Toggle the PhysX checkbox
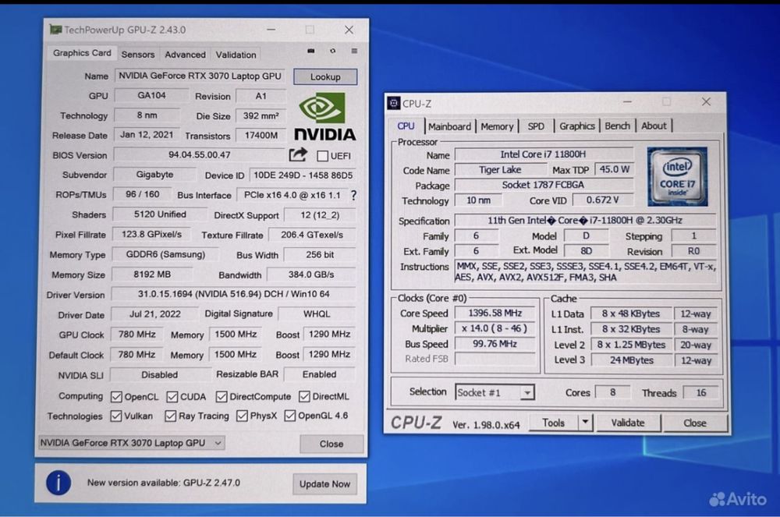The height and width of the screenshot is (517, 780). [x=242, y=416]
